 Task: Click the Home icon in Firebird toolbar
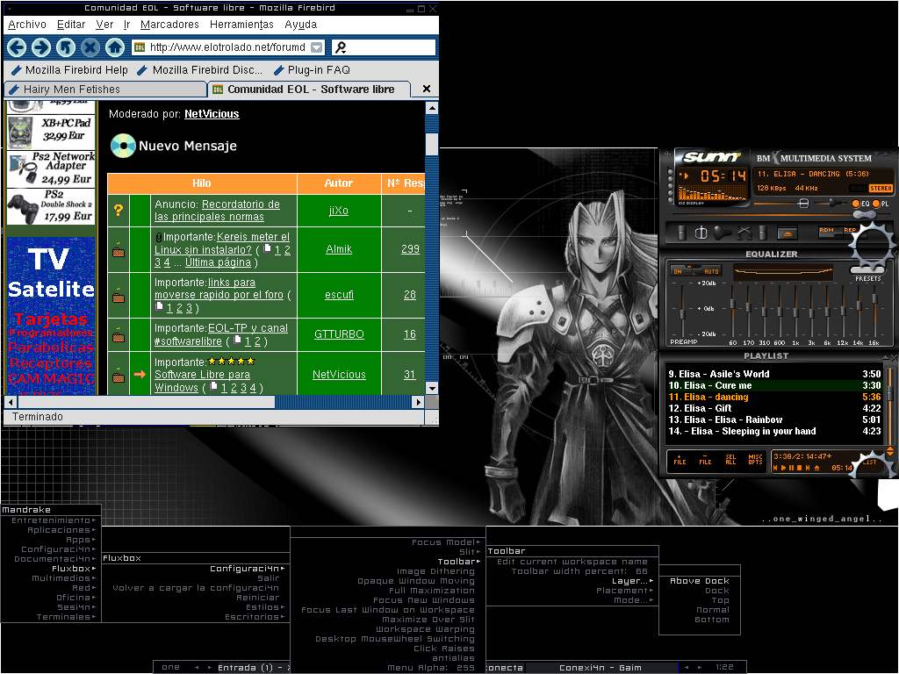[x=115, y=47]
